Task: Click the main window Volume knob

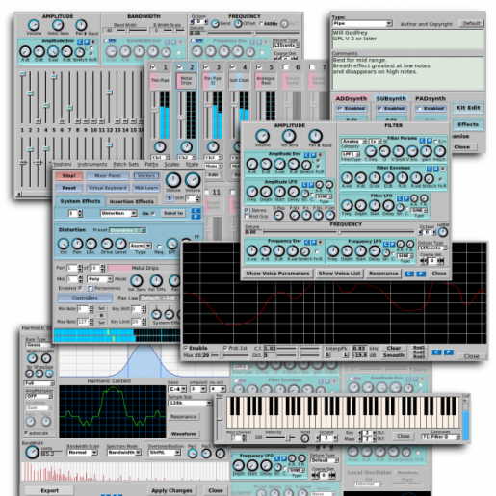Action: 193,180
